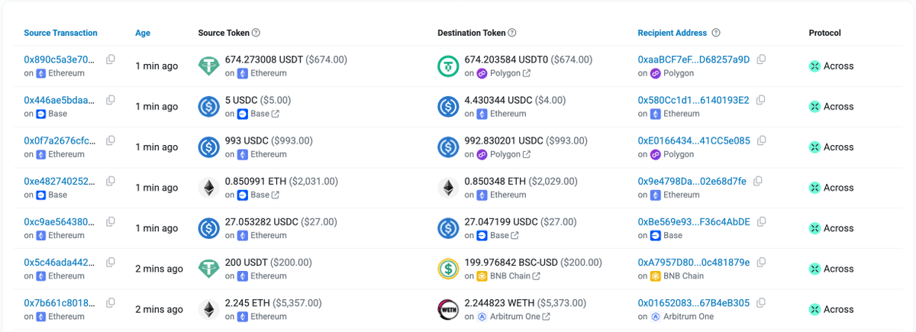
Task: Select 4.430344 USDC destination amount
Action: pos(498,100)
